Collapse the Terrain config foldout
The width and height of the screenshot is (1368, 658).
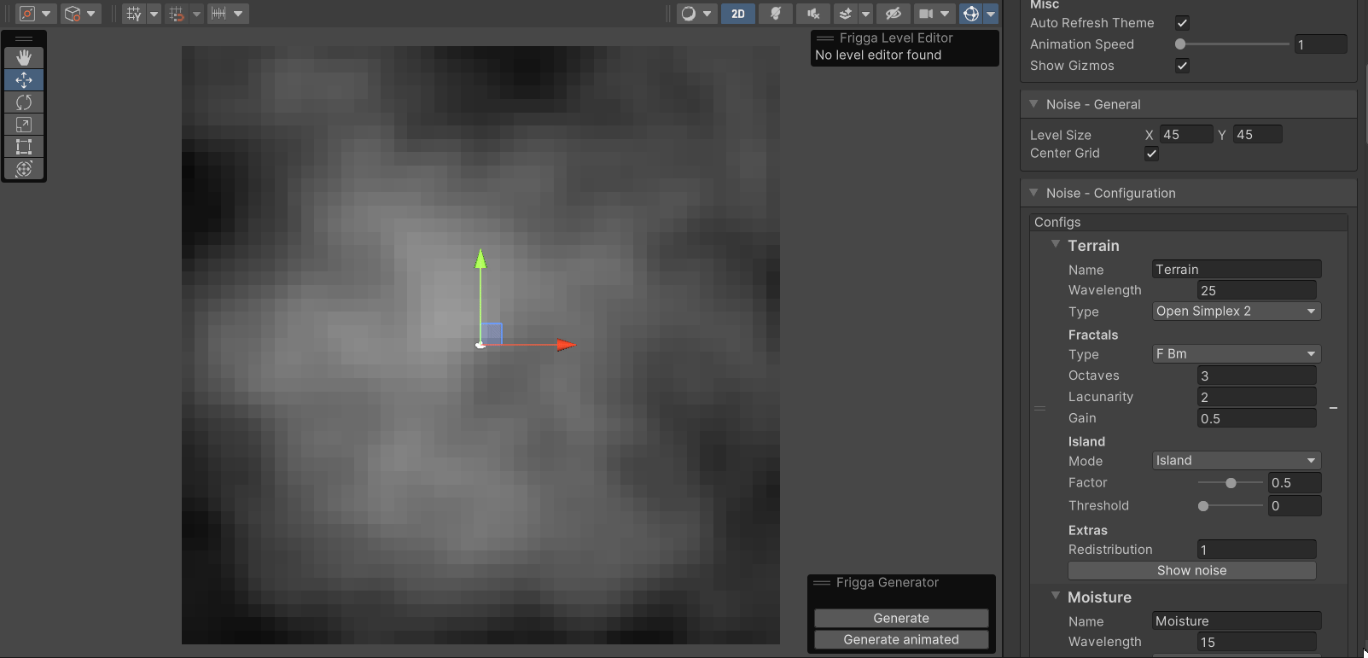point(1056,245)
